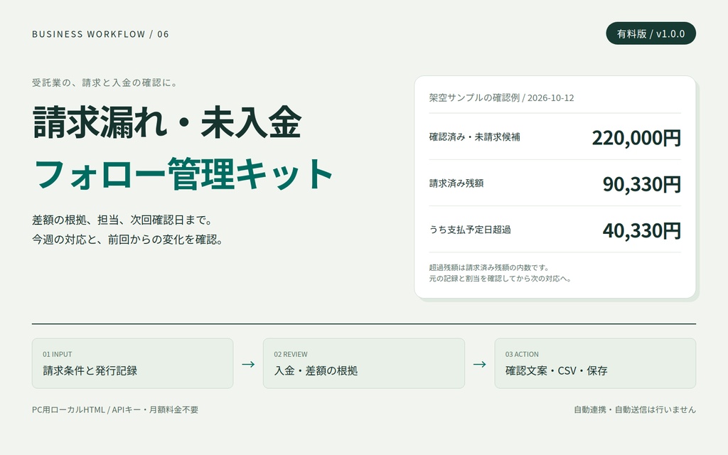728x455 pixels.
Task: Open the 01 INPUT 請求条件と発行記録 card
Action: tap(132, 363)
